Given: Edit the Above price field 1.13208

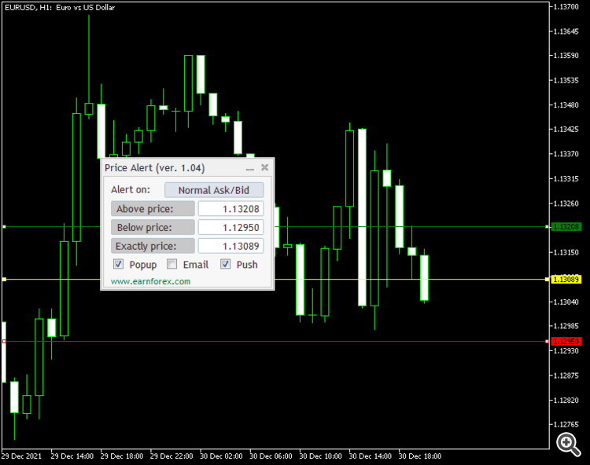Looking at the screenshot, I should pyautogui.click(x=231, y=209).
